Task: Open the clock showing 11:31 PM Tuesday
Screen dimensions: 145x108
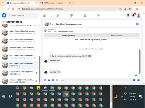Action: [132, 96]
